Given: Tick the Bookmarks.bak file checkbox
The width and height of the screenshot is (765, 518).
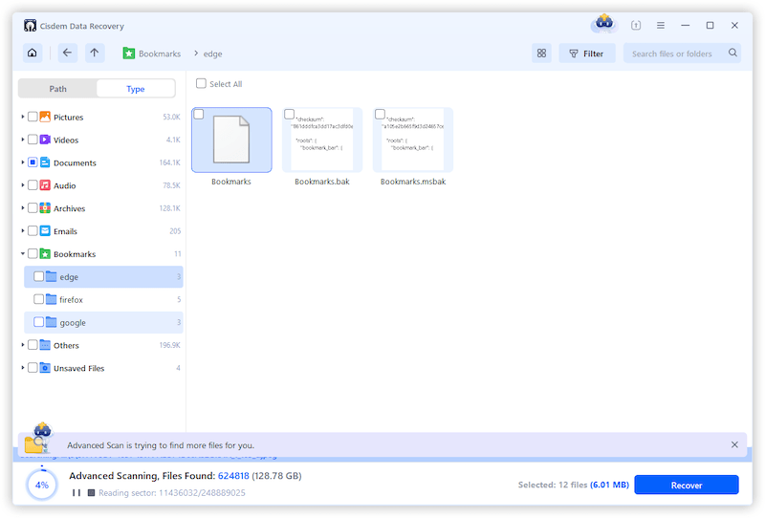Looking at the screenshot, I should 289,115.
